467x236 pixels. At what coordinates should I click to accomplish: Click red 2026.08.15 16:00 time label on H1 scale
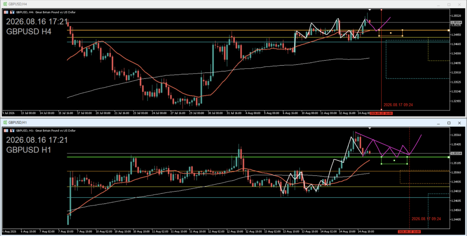point(409,231)
